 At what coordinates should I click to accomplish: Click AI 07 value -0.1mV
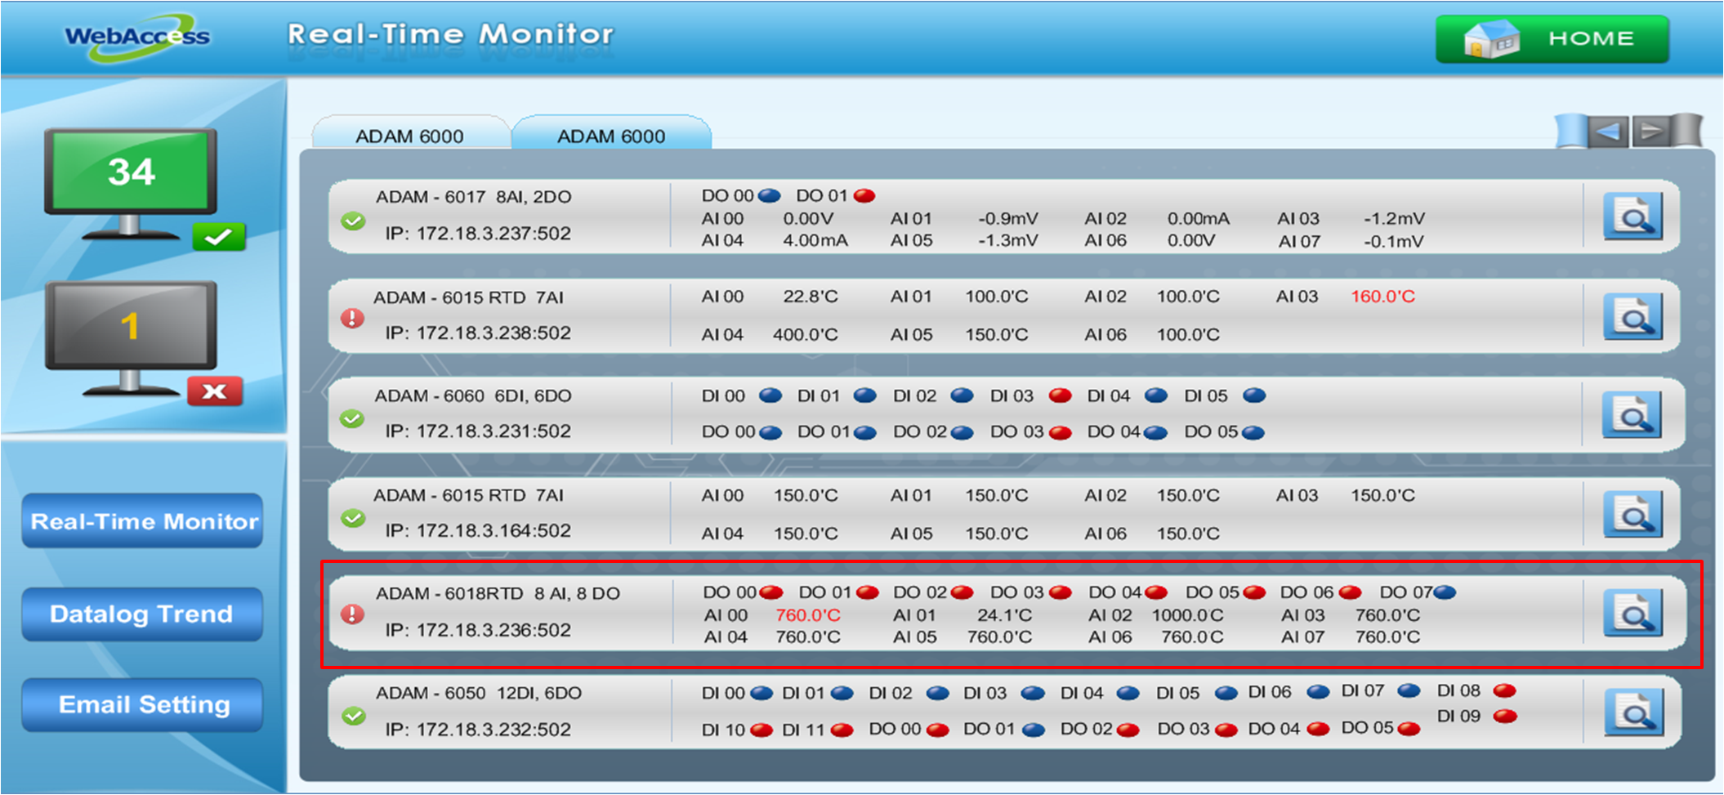coord(1394,242)
